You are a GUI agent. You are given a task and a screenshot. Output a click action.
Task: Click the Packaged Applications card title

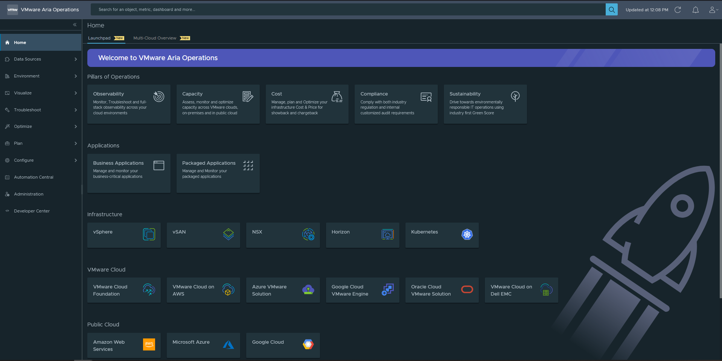coord(209,163)
